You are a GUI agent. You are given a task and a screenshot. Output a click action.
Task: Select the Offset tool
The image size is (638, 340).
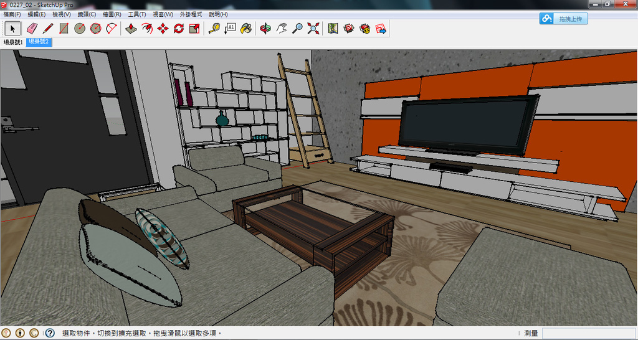click(x=147, y=29)
